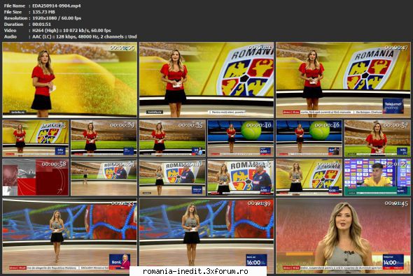The height and width of the screenshot is (276, 413).
Task: Open large thumbnail with Telejurnal matinal logo
Action: coord(343,80)
